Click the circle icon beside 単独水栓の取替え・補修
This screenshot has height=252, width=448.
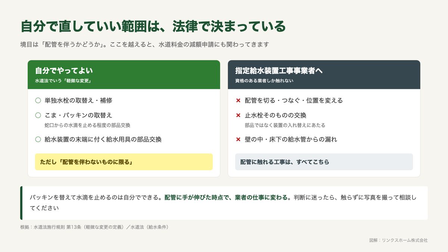38,100
